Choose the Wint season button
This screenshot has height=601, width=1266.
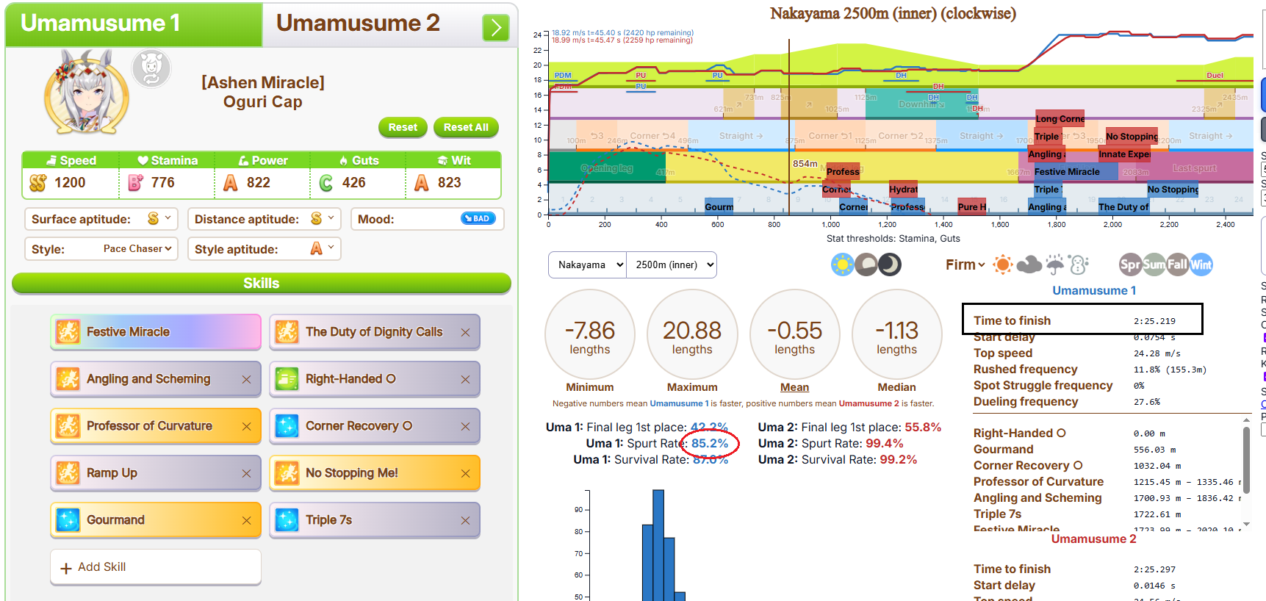(x=1201, y=264)
